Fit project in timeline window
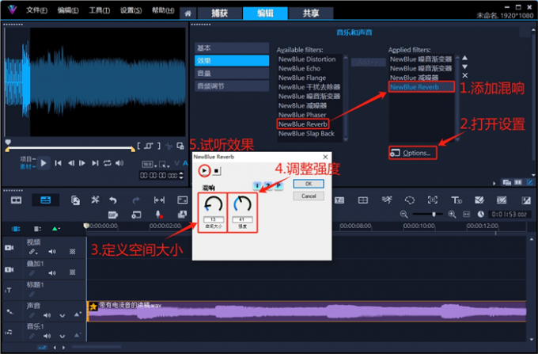 point(466,215)
